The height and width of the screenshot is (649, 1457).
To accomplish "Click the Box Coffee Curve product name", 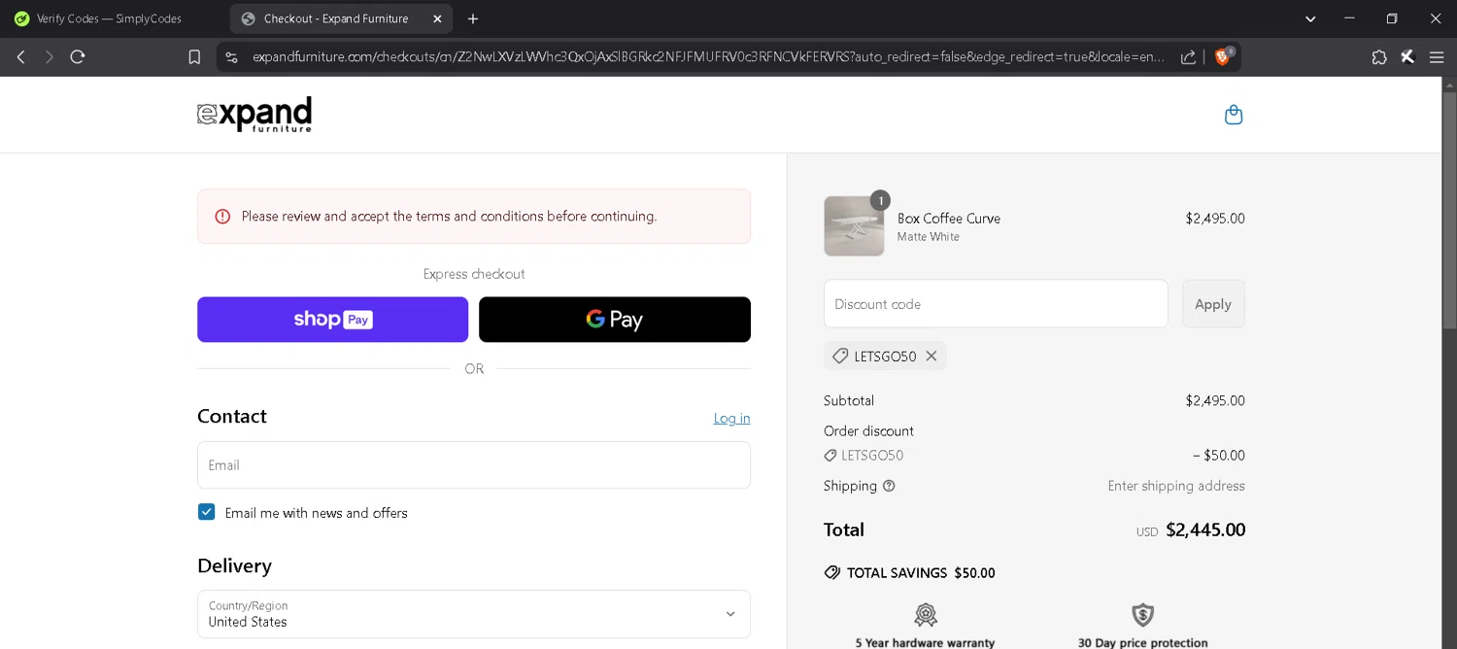I will [949, 219].
